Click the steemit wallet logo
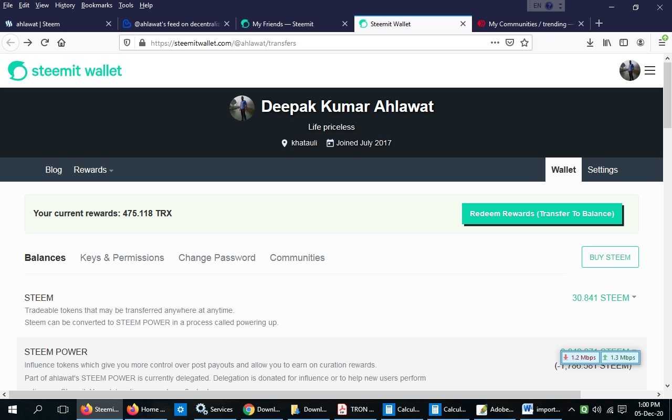Image resolution: width=672 pixels, height=420 pixels. coord(65,70)
